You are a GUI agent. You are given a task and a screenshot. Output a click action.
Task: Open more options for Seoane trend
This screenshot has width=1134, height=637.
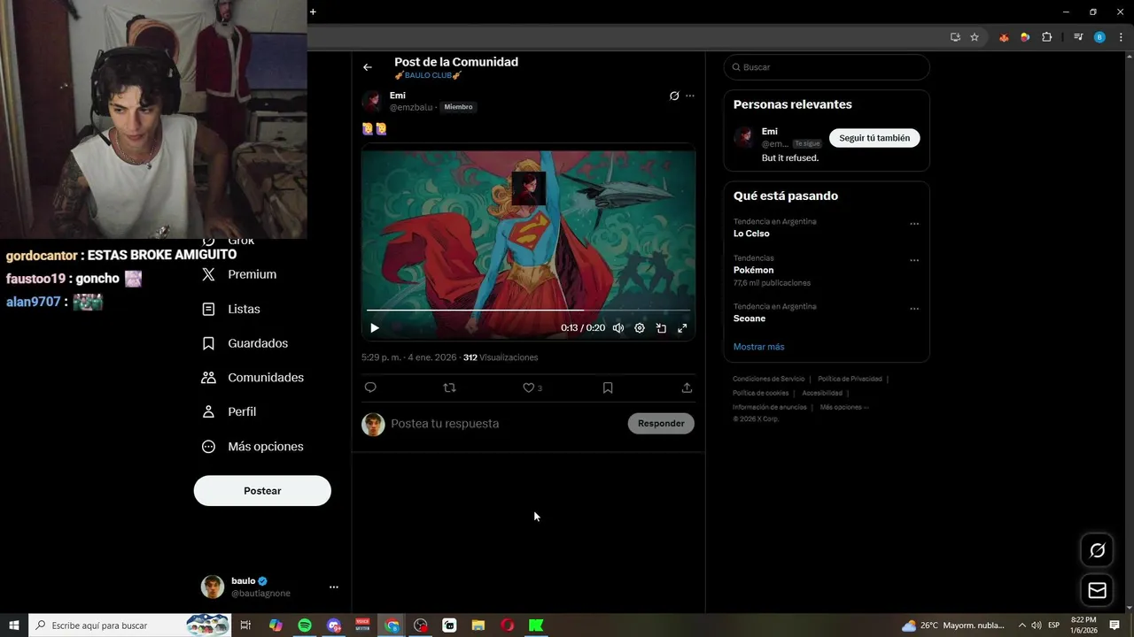tap(914, 309)
